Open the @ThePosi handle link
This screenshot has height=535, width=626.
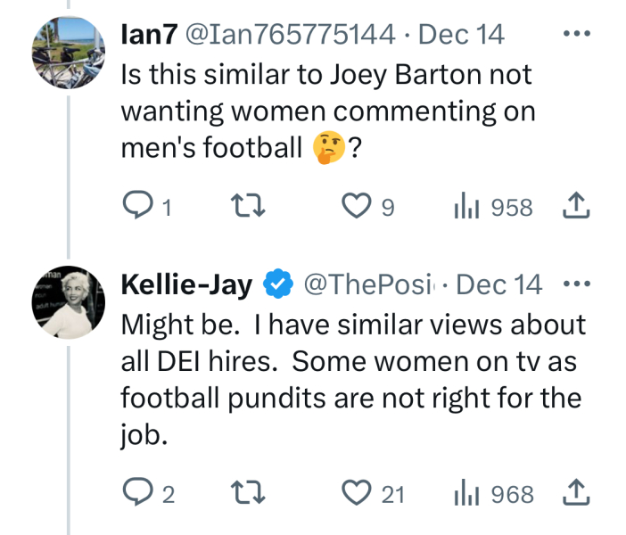pyautogui.click(x=373, y=284)
